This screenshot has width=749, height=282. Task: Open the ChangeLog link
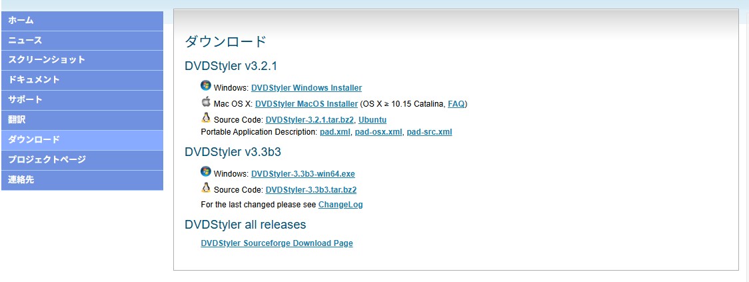click(341, 205)
